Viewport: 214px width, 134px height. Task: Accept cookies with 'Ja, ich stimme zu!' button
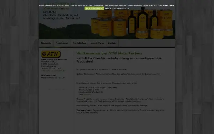point(94,8)
